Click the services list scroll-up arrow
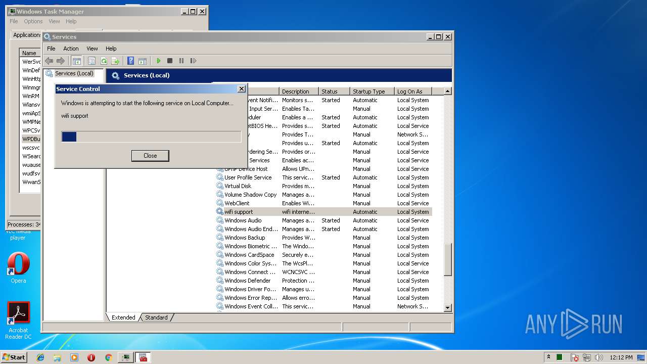This screenshot has width=647, height=364. tap(447, 91)
